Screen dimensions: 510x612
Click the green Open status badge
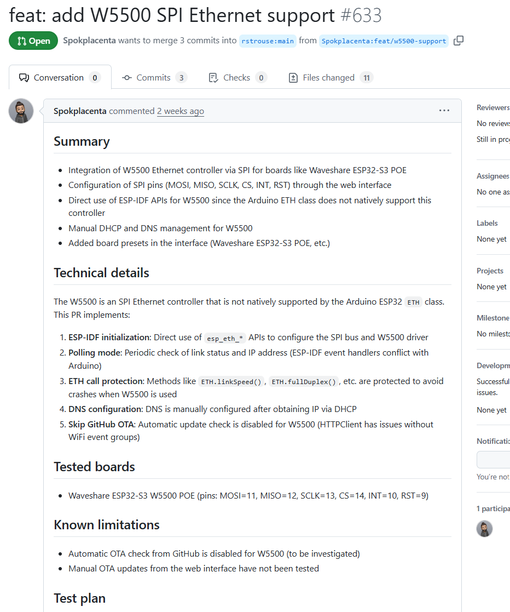[x=33, y=41]
